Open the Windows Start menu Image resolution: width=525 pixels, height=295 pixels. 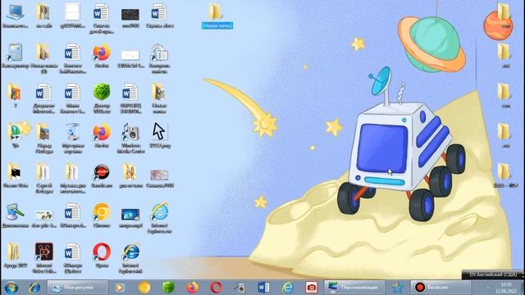pyautogui.click(x=11, y=288)
